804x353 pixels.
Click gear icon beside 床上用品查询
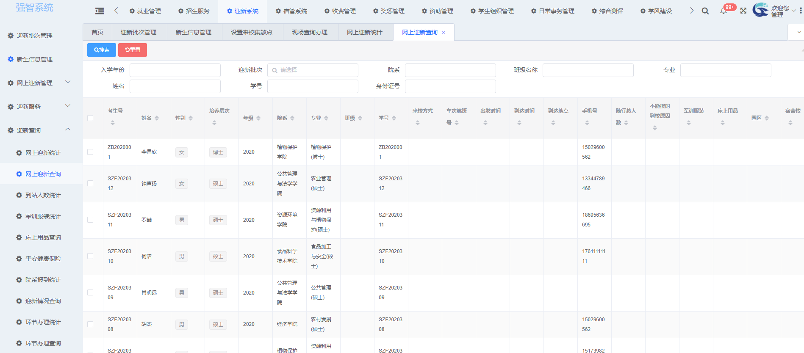(19, 237)
